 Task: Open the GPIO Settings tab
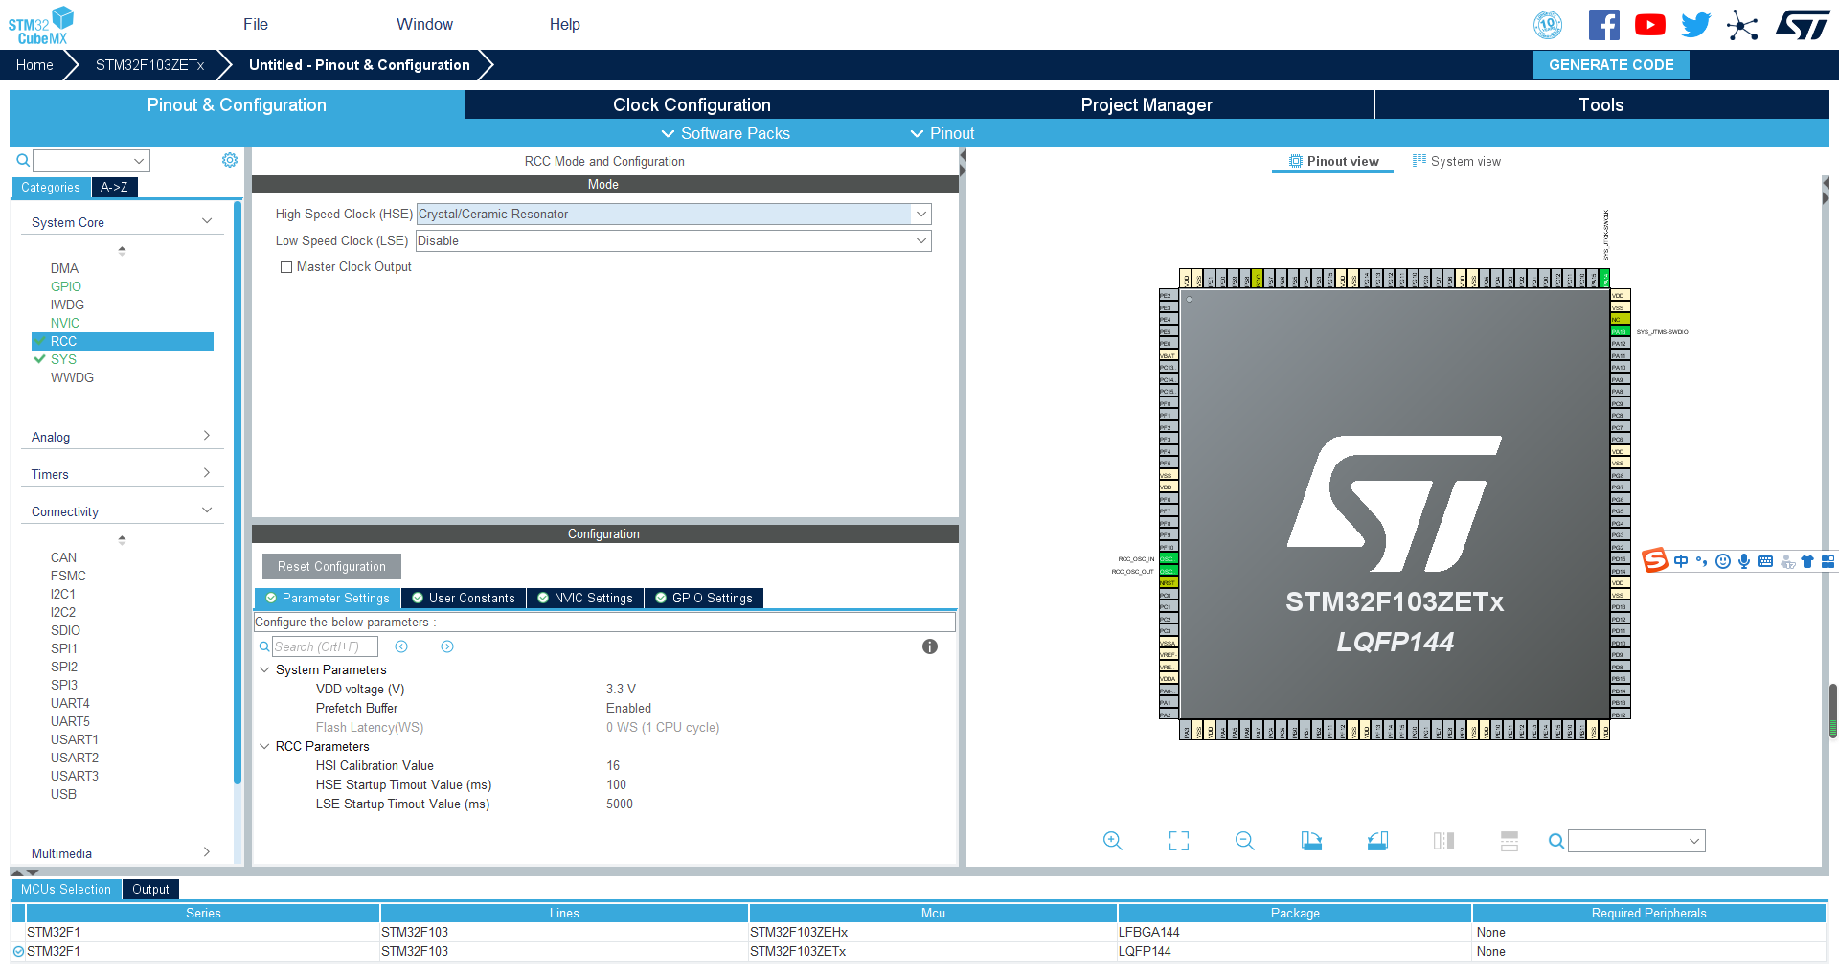point(704,598)
